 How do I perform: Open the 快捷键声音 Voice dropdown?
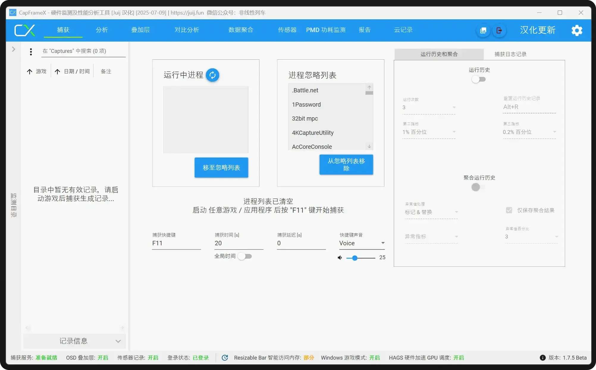tap(362, 243)
